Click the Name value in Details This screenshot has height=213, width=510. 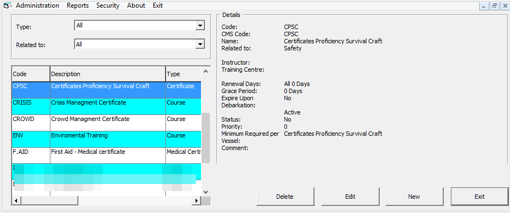(x=333, y=41)
